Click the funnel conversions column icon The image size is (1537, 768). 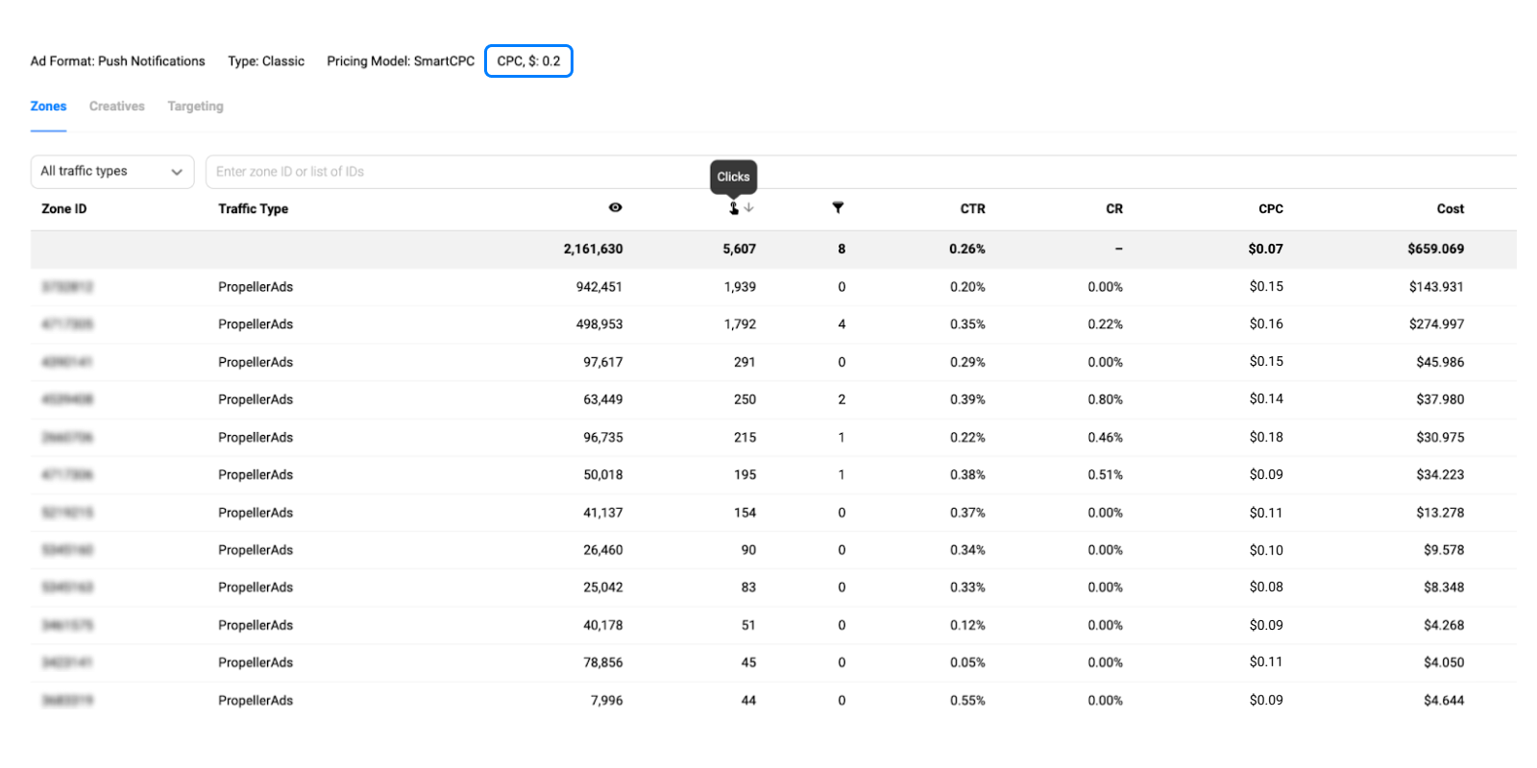(x=838, y=207)
